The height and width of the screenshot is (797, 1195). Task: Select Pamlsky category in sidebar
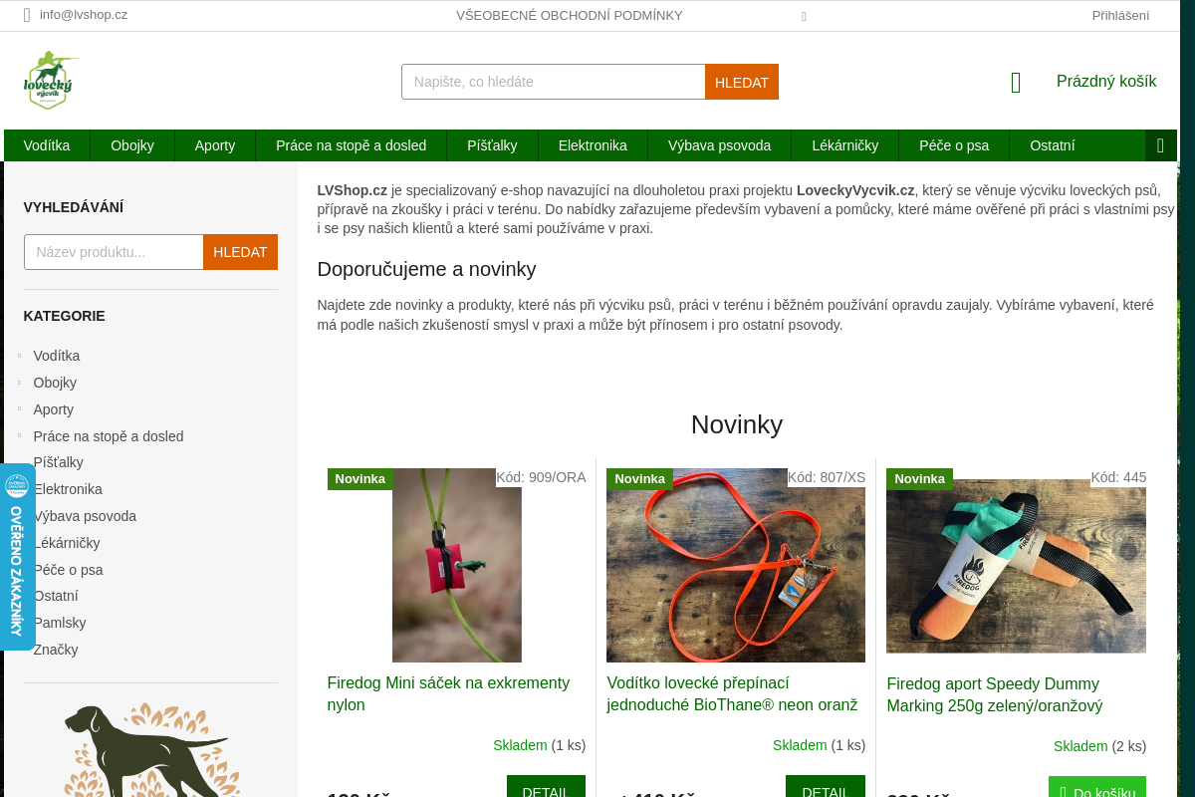pyautogui.click(x=60, y=623)
